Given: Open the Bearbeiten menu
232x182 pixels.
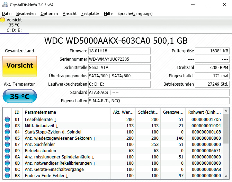Looking at the screenshot, I should tap(26, 14).
